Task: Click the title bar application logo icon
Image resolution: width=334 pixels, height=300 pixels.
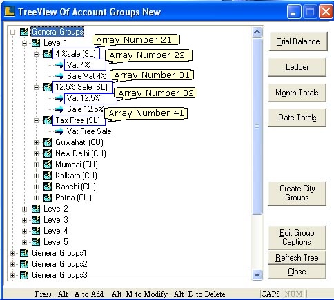Action: 10,12
